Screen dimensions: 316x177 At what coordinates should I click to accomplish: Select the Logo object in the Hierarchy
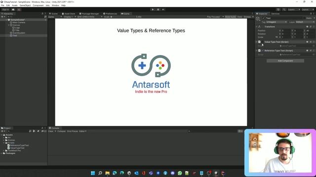(x=17, y=28)
